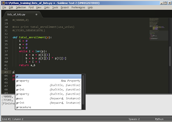Choose 'property' New Property snippet completion
The image size is (172, 122).
pos(48,81)
